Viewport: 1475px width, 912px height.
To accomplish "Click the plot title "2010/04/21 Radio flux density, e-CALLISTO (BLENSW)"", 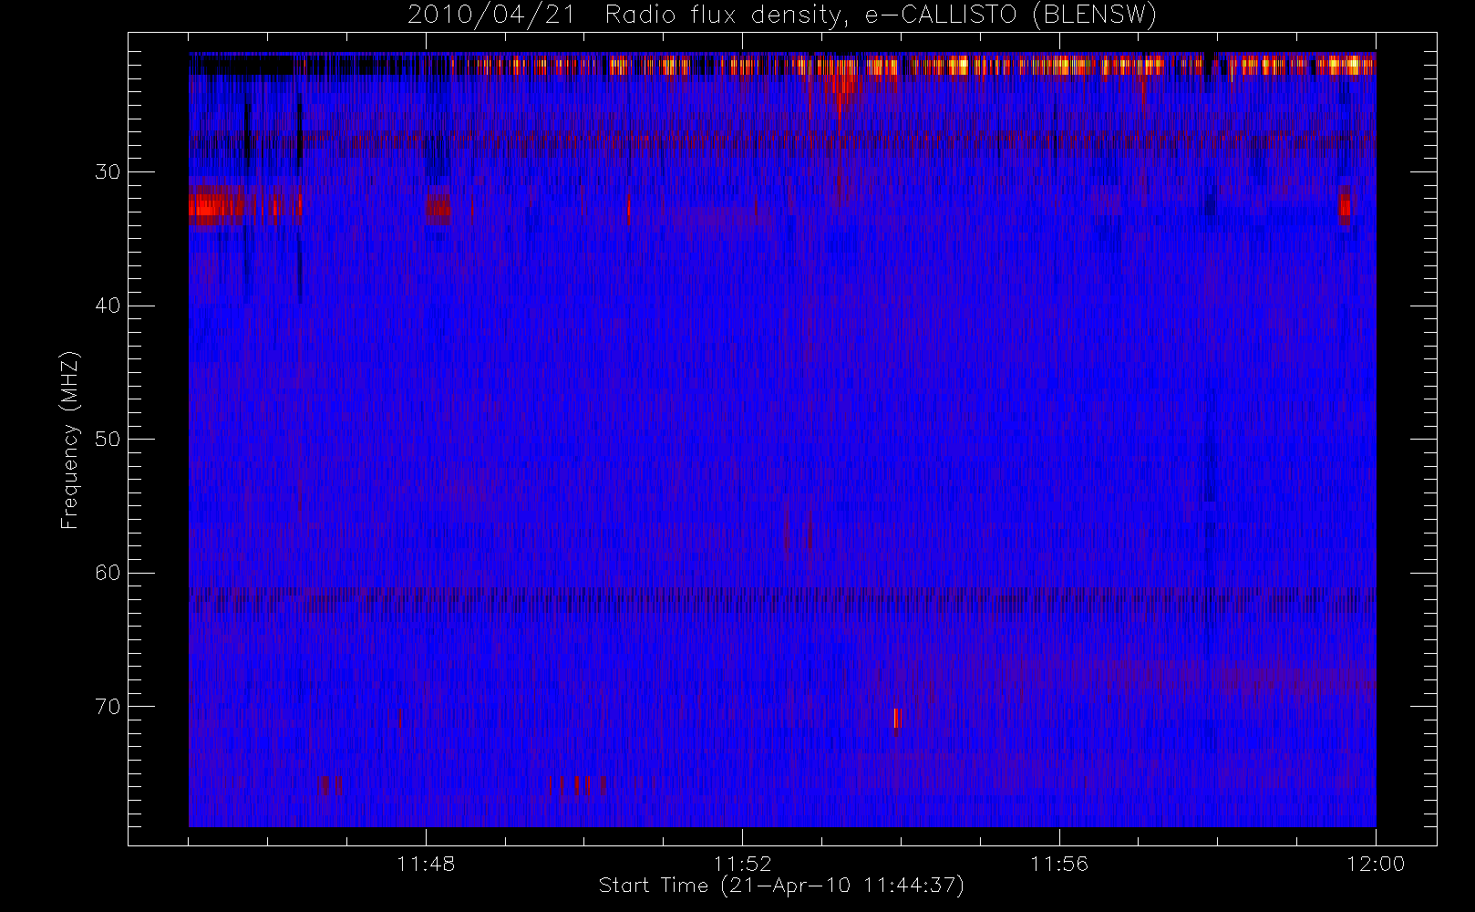I will [781, 15].
